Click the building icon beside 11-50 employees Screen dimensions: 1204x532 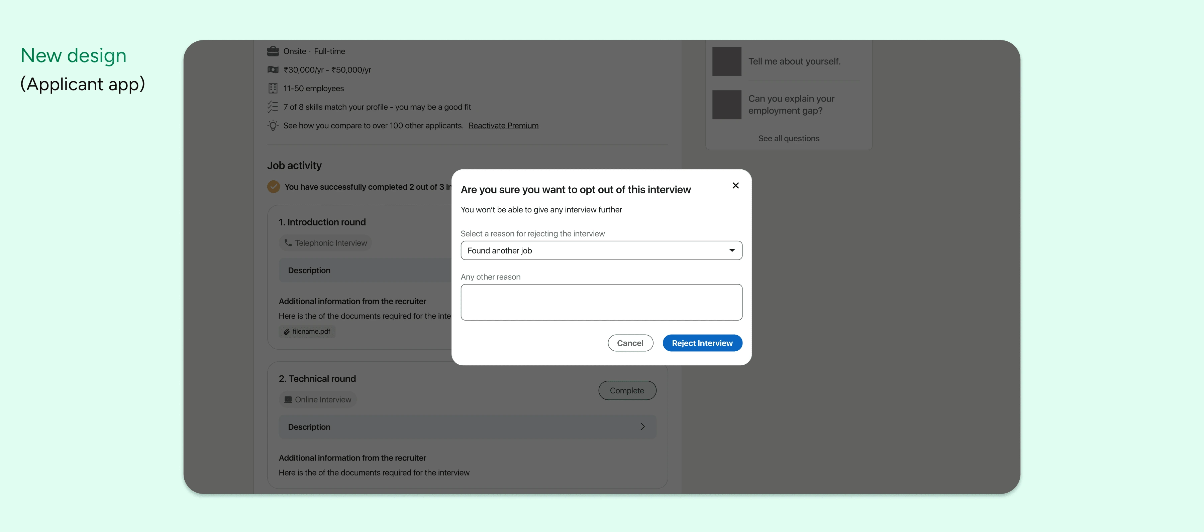(x=273, y=88)
